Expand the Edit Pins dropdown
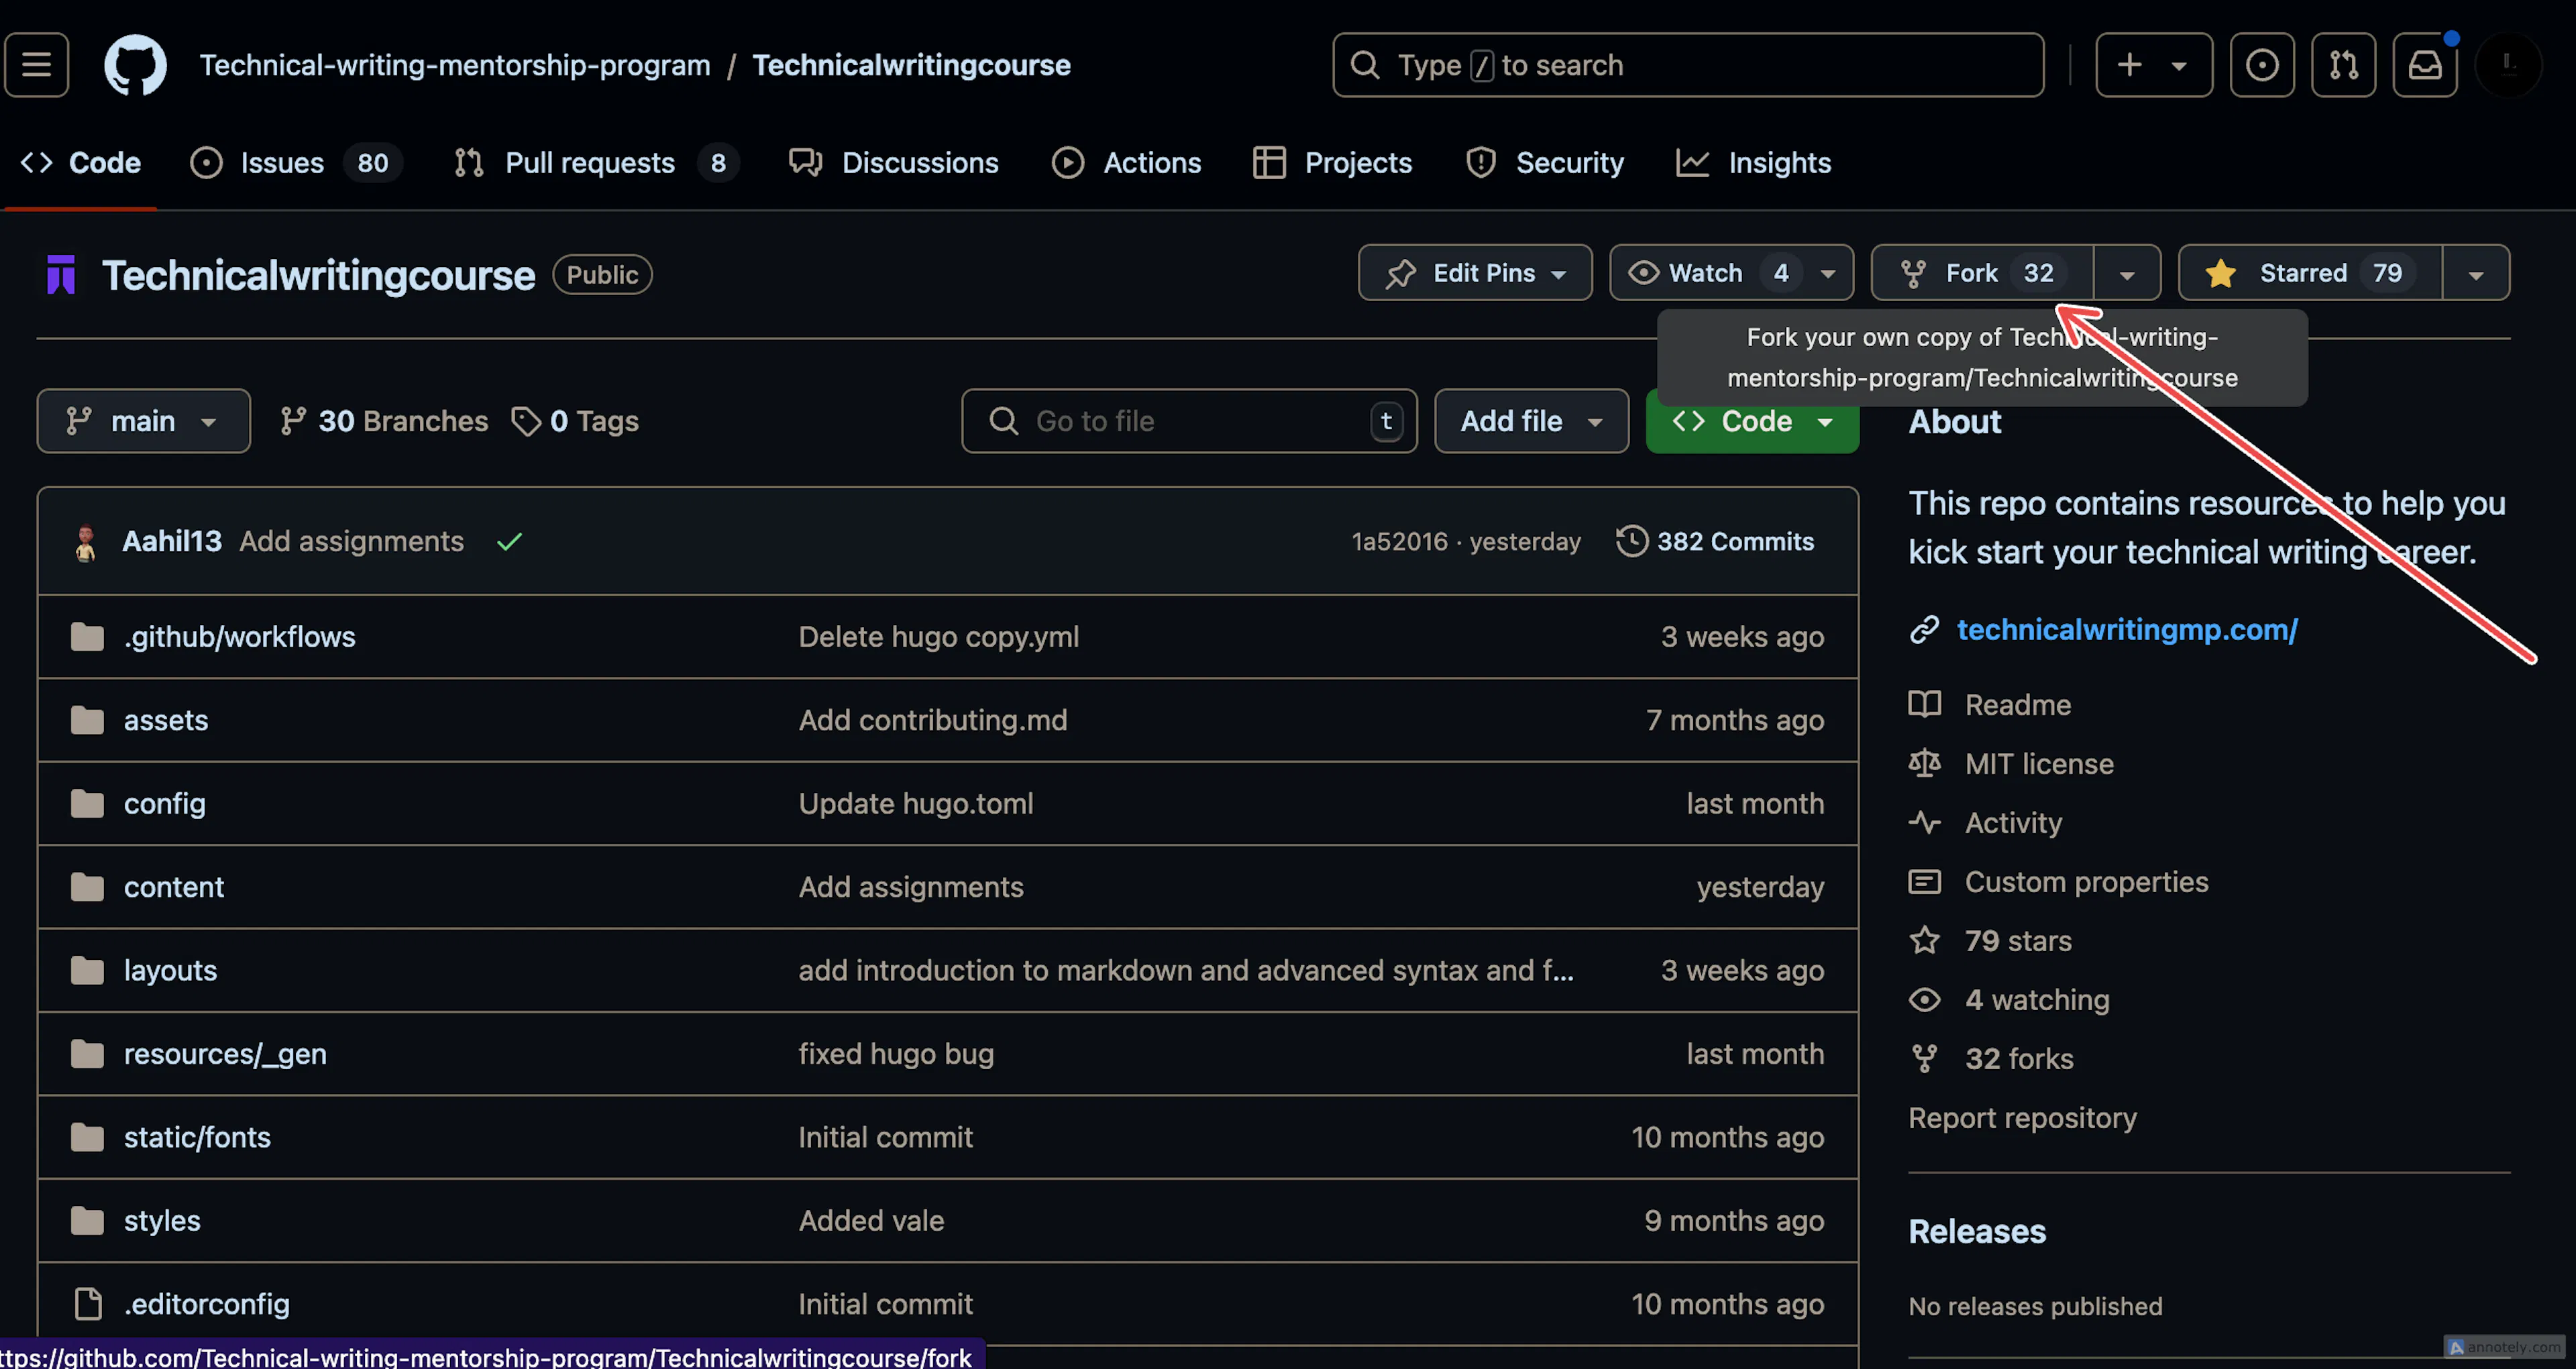The image size is (2576, 1369). (x=1475, y=273)
